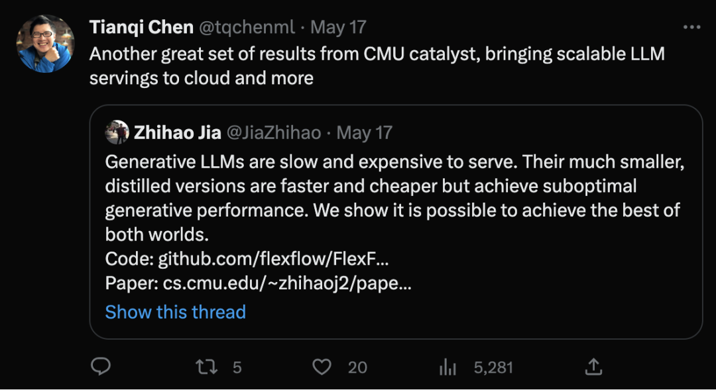The height and width of the screenshot is (390, 716).
Task: Click the Zhihao Jia display name
Action: pos(178,132)
